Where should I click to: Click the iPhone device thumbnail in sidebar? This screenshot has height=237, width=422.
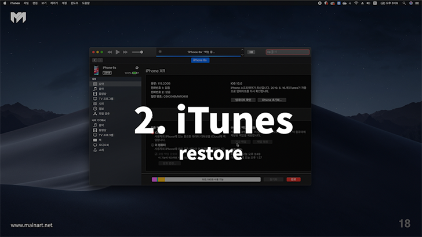pos(96,71)
